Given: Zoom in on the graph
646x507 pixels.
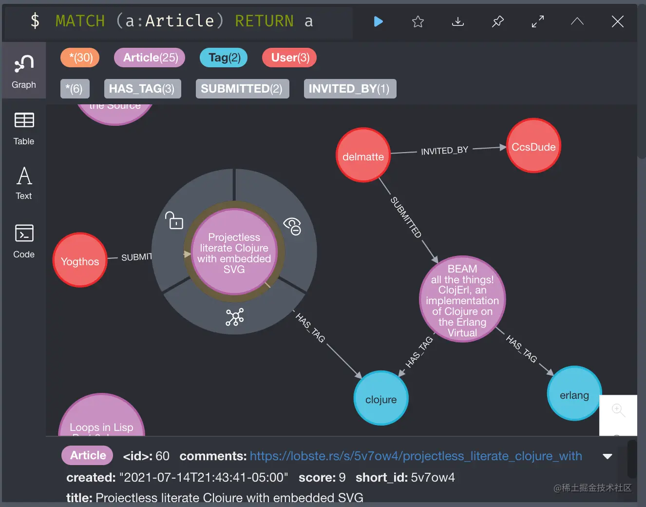Looking at the screenshot, I should (x=618, y=410).
